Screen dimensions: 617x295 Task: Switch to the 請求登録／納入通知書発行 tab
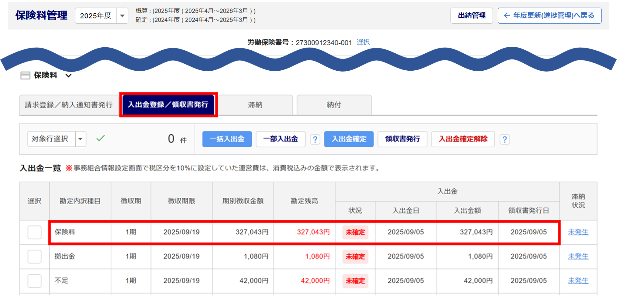[69, 105]
